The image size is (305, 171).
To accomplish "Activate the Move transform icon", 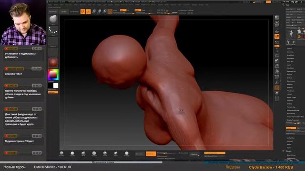I will tap(94, 11).
